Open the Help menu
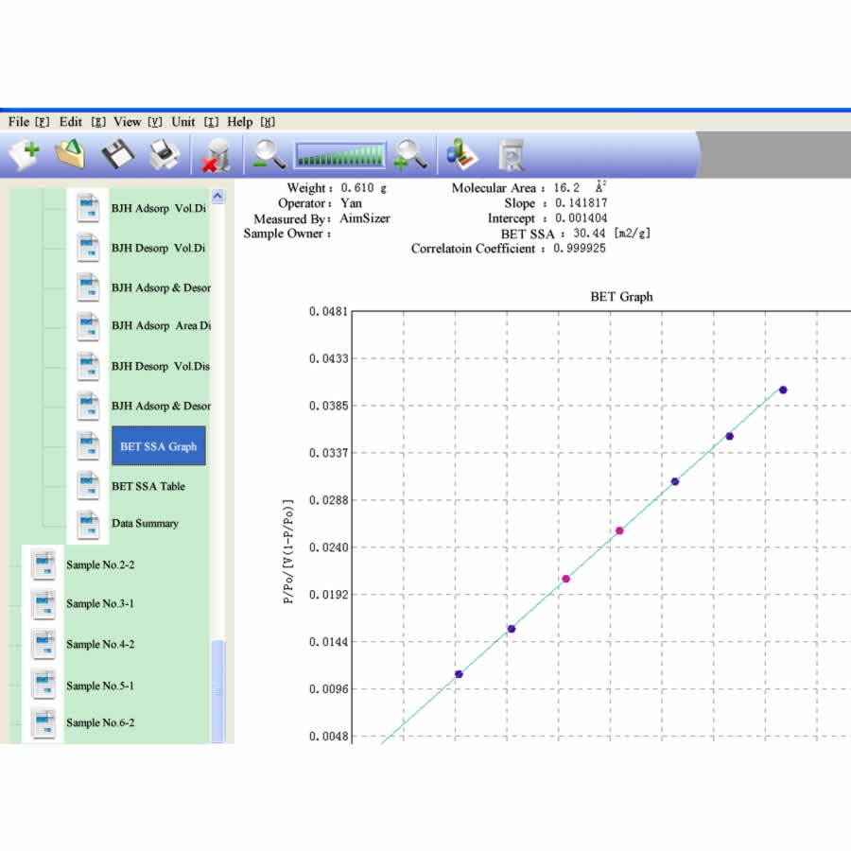This screenshot has height=851, width=851. (251, 122)
